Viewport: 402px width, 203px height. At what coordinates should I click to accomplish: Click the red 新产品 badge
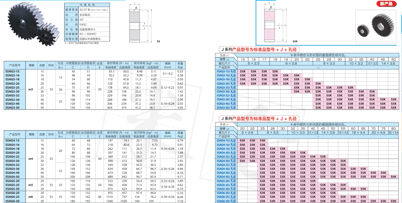point(386,4)
